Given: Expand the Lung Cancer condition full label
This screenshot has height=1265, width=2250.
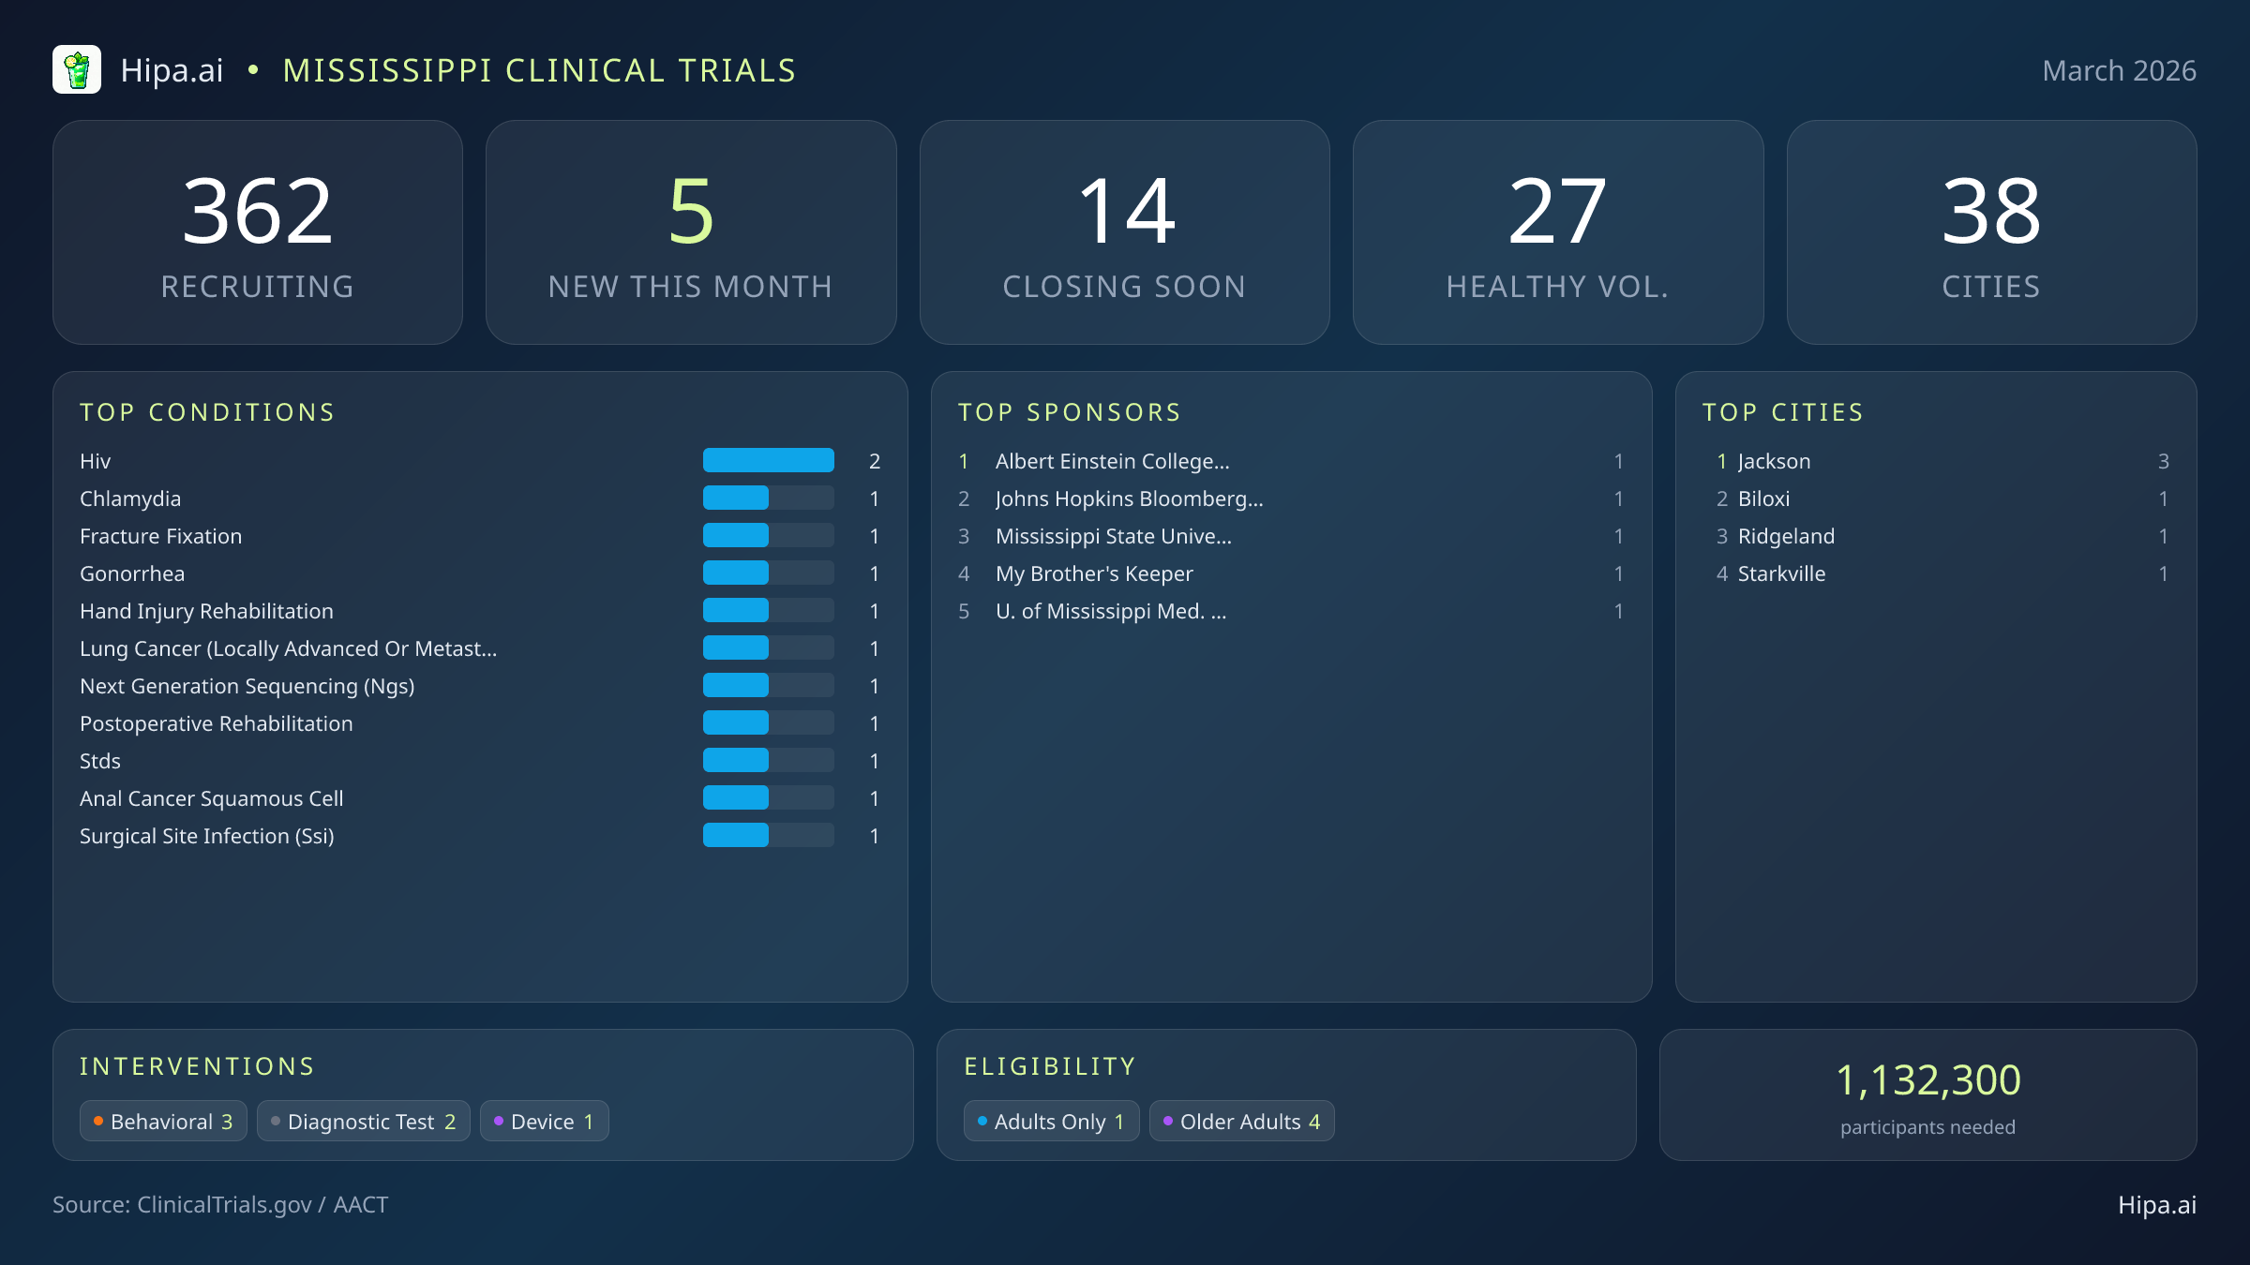Looking at the screenshot, I should pyautogui.click(x=289, y=647).
